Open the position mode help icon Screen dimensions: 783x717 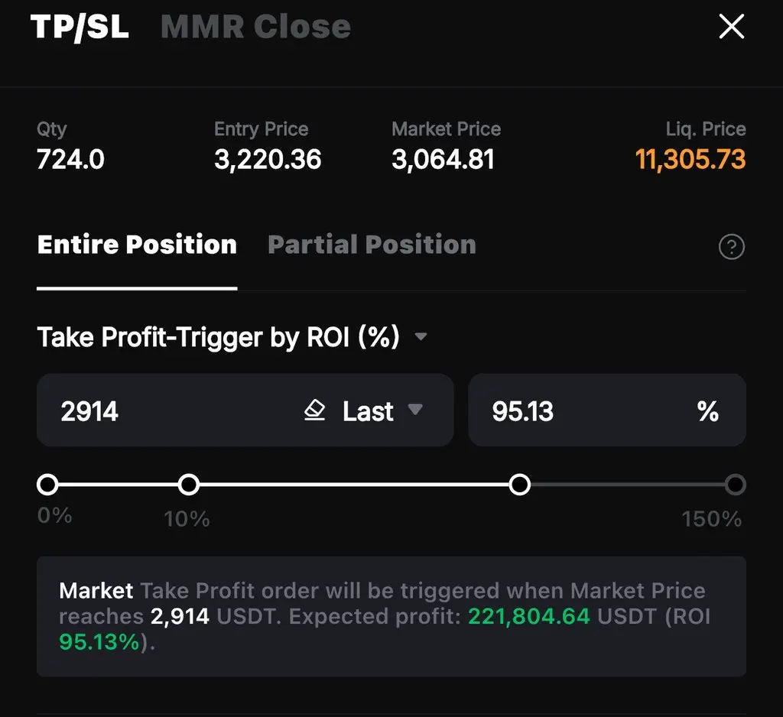(732, 247)
